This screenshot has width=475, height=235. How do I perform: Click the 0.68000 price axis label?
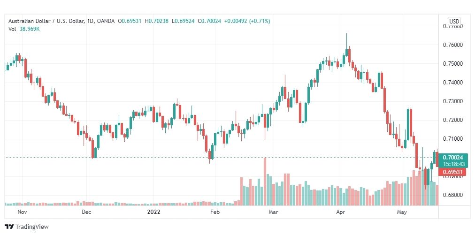[454, 195]
